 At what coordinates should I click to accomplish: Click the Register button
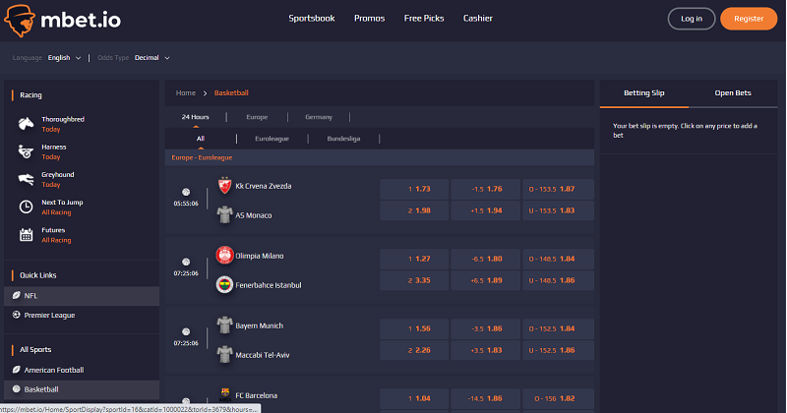pos(749,19)
